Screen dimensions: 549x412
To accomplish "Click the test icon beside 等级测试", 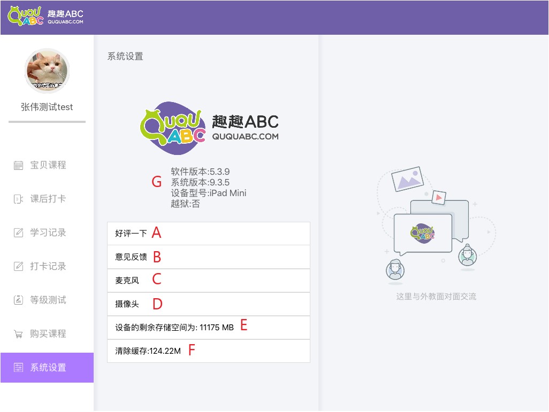I will coord(18,300).
